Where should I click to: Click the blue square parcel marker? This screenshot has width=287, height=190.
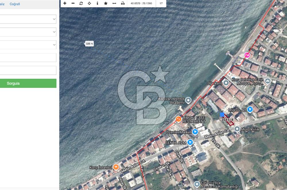click(222, 114)
